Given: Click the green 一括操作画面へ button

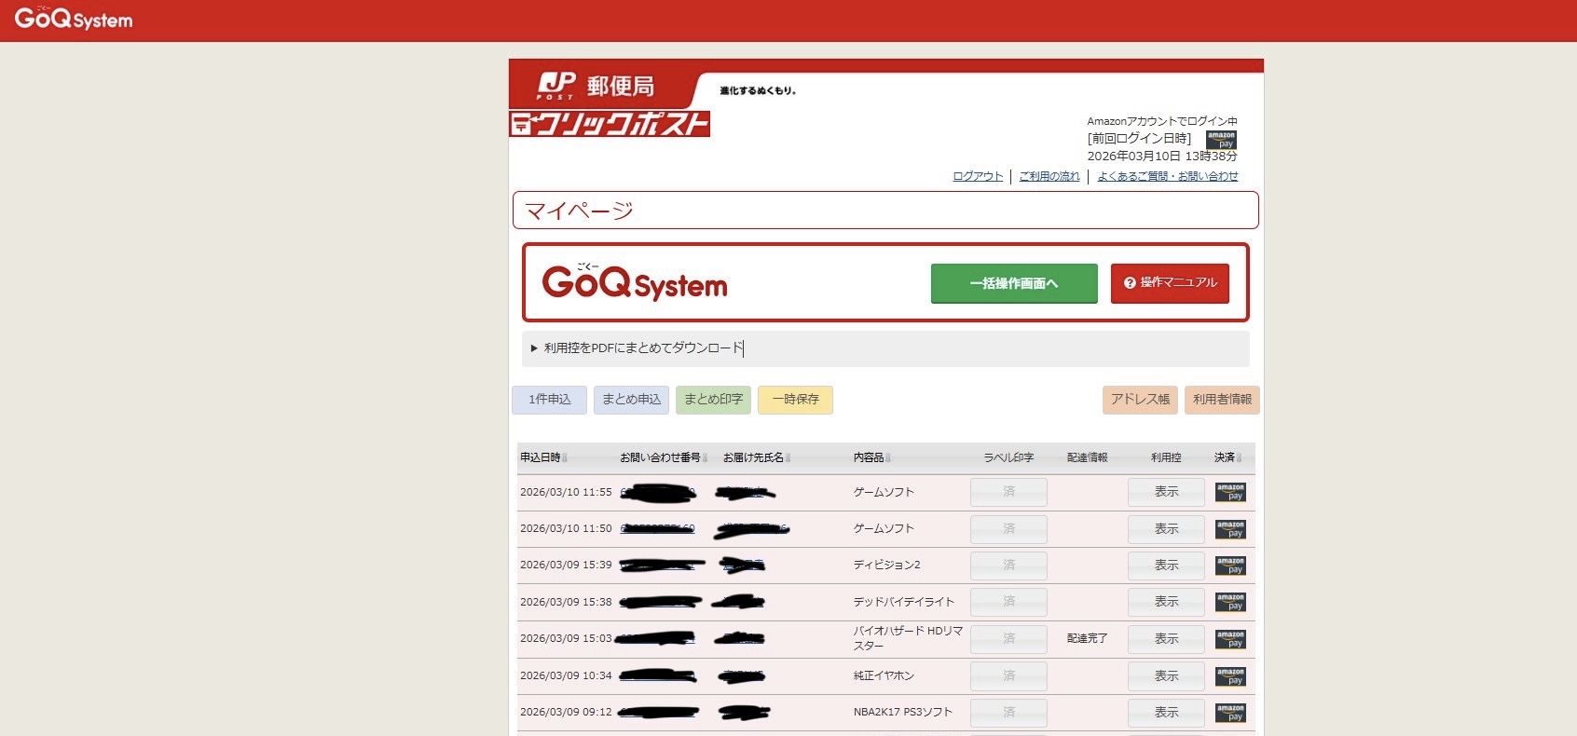Looking at the screenshot, I should pos(1014,283).
